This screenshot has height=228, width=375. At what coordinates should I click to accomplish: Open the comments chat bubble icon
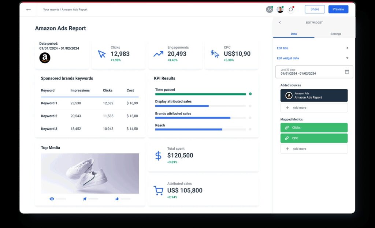290,10
